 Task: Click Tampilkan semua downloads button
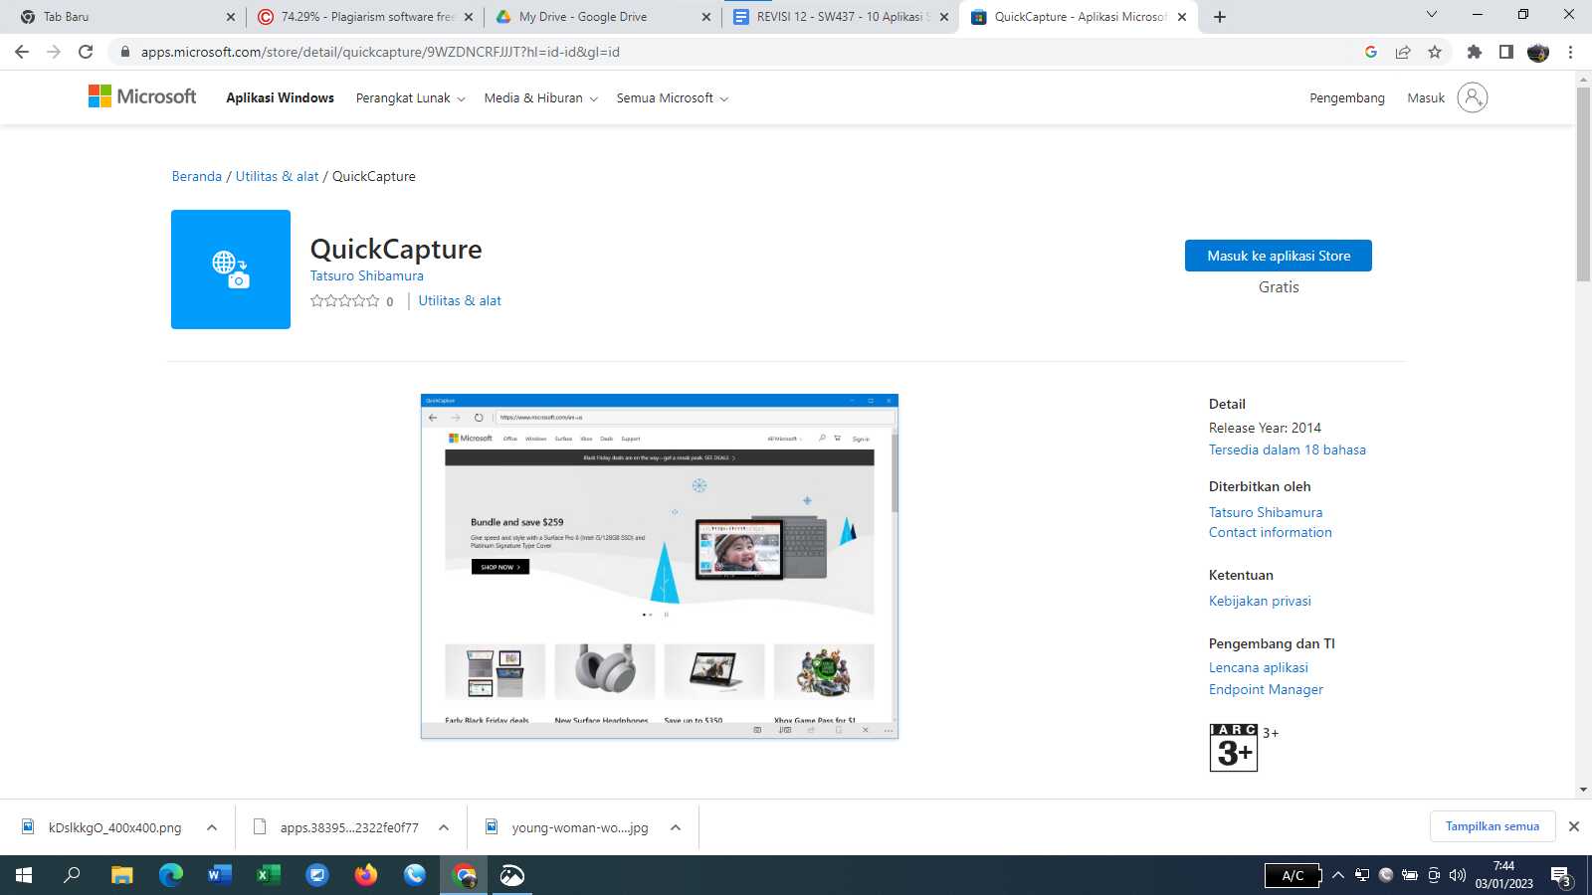pos(1492,826)
